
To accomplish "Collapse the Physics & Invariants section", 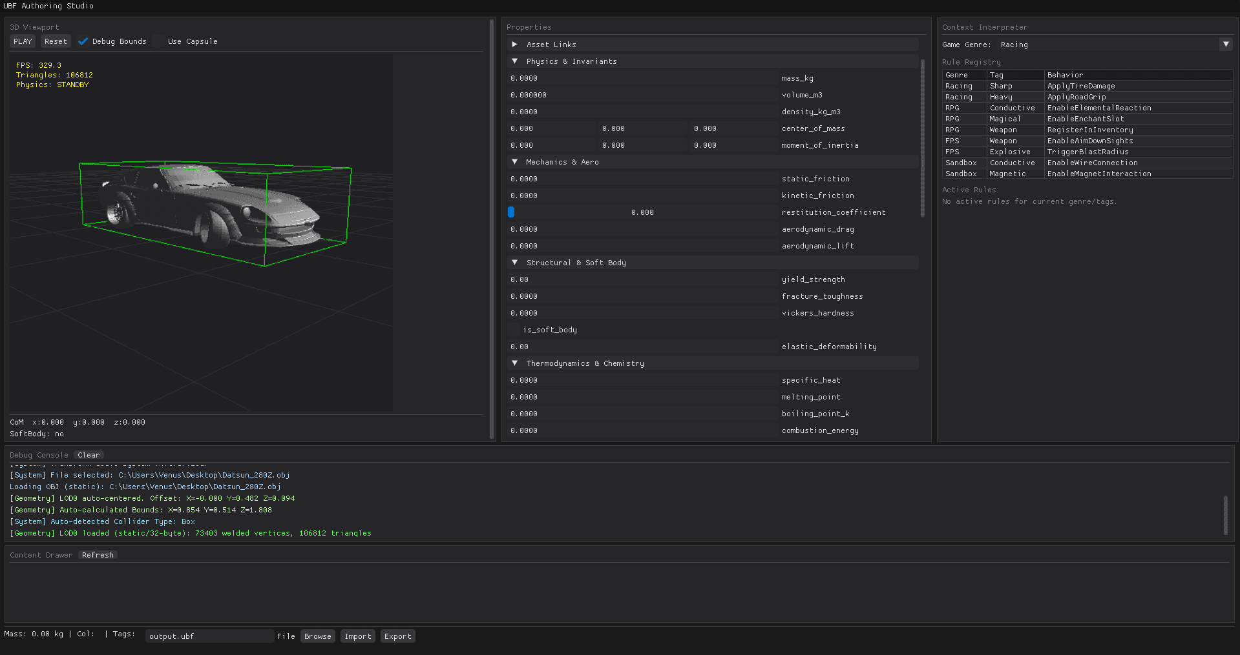I will pyautogui.click(x=514, y=61).
